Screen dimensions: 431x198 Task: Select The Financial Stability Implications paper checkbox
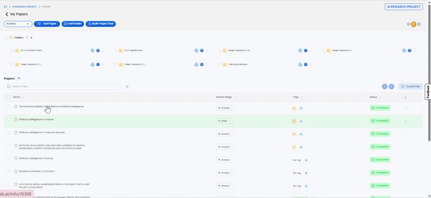coord(9,107)
